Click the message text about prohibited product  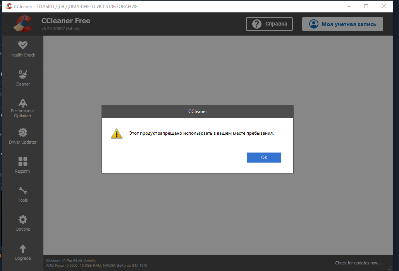pos(201,133)
